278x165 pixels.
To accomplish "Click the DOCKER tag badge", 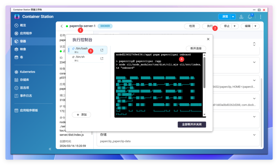I will point(105,26).
